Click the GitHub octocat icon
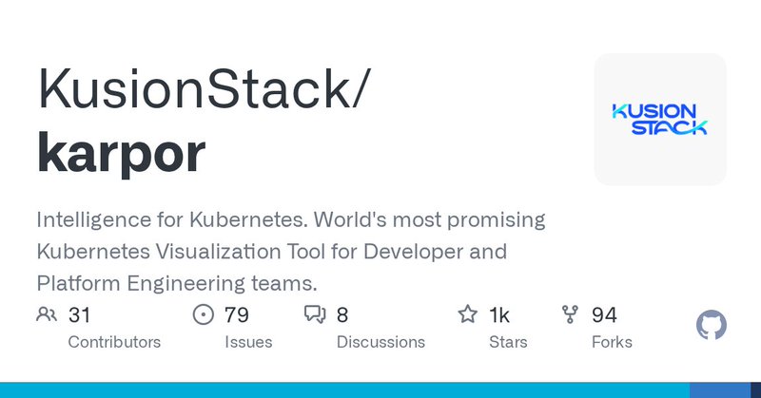761x398 pixels. (x=711, y=325)
